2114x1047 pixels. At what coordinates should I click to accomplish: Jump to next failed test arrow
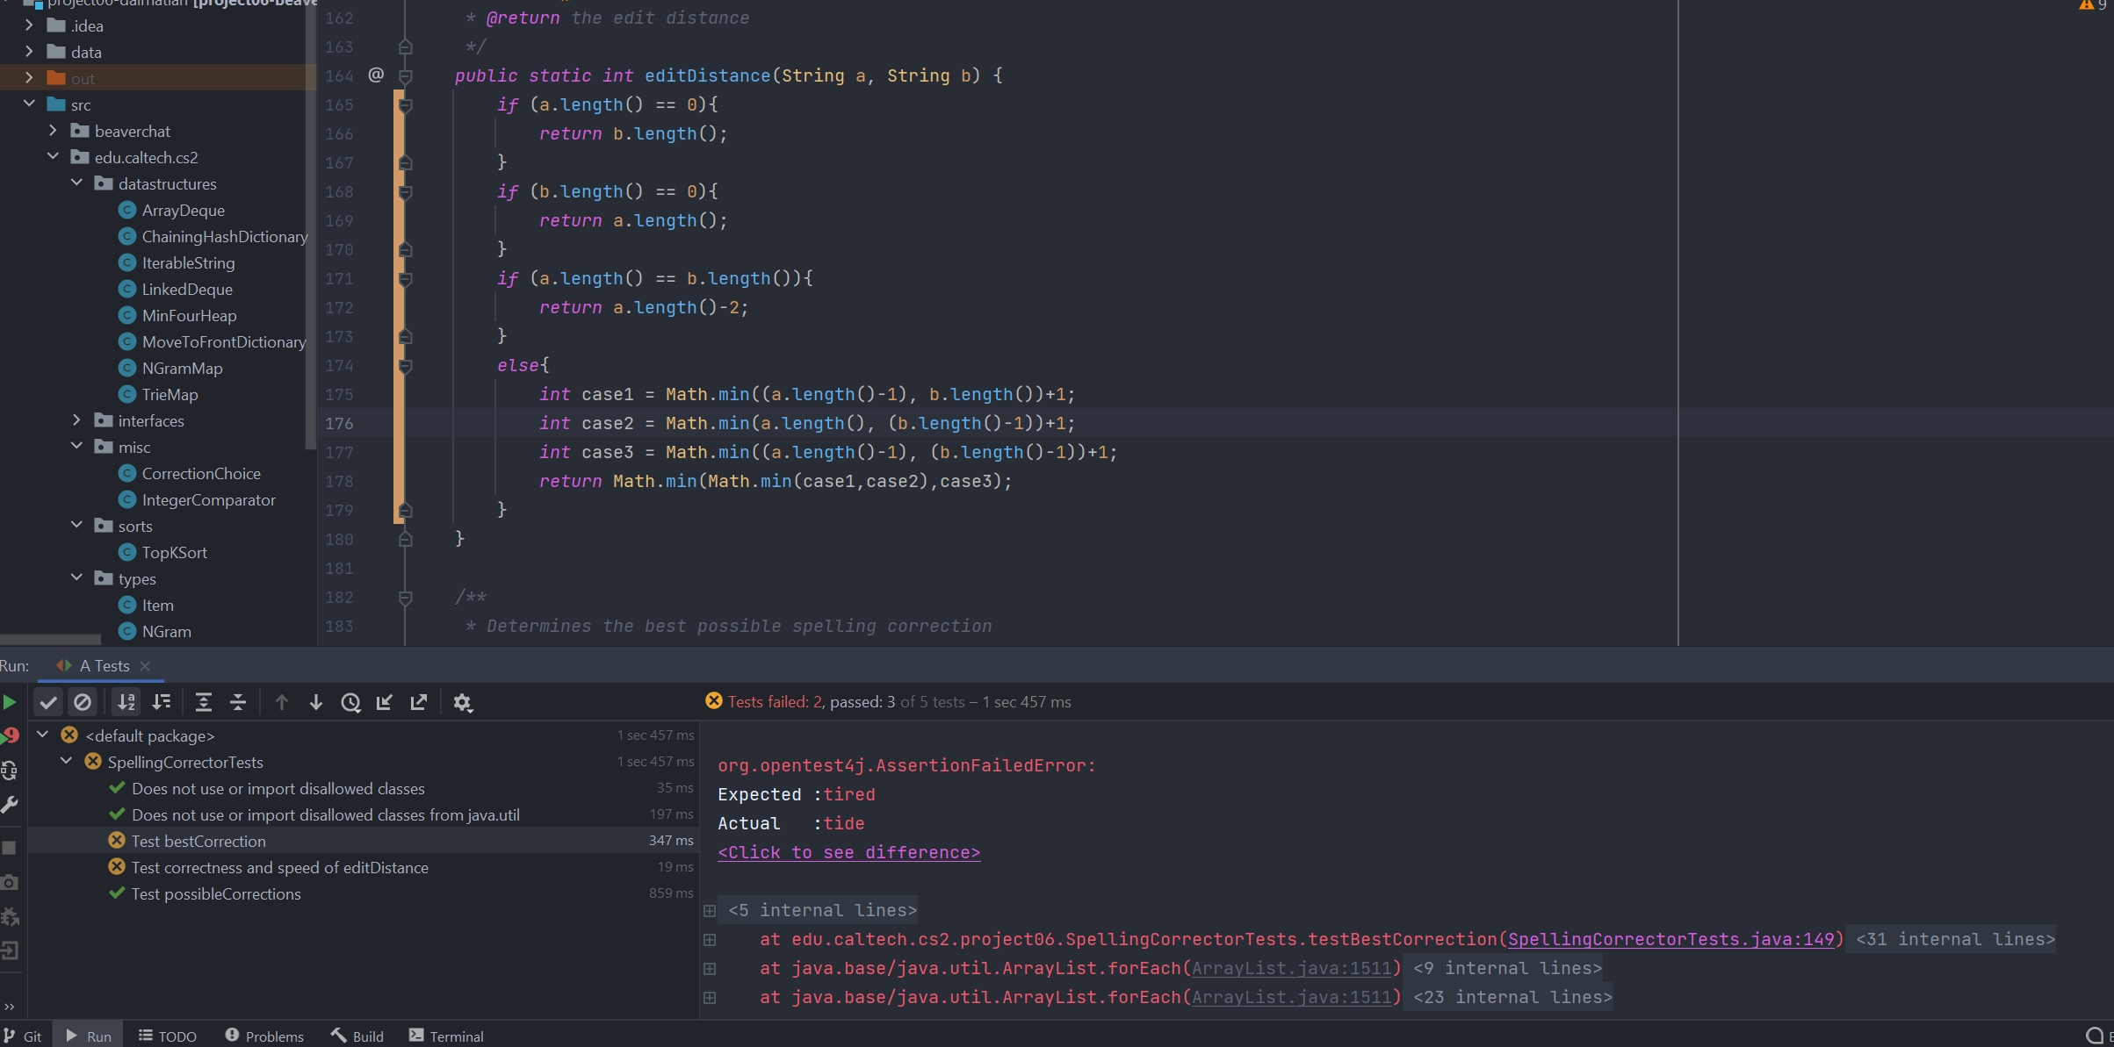(316, 702)
